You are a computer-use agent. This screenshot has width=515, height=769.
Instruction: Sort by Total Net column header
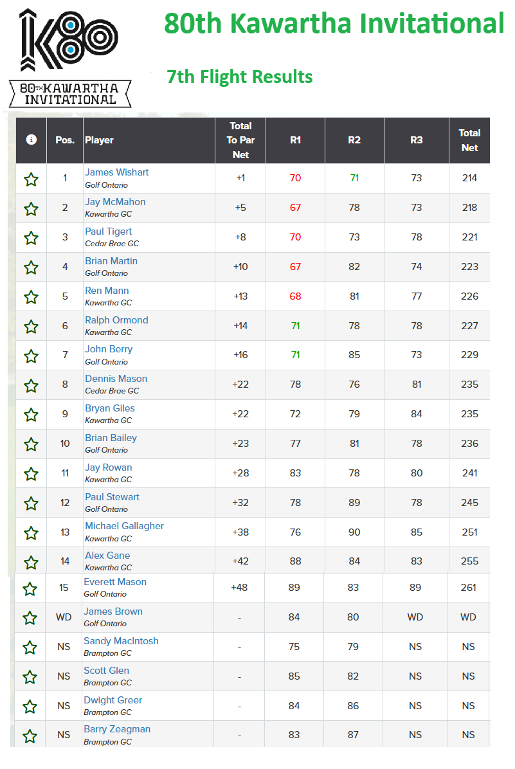469,140
